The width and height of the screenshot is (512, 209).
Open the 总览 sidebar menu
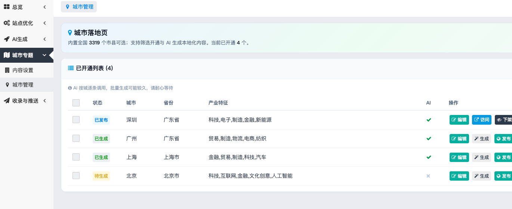click(27, 7)
